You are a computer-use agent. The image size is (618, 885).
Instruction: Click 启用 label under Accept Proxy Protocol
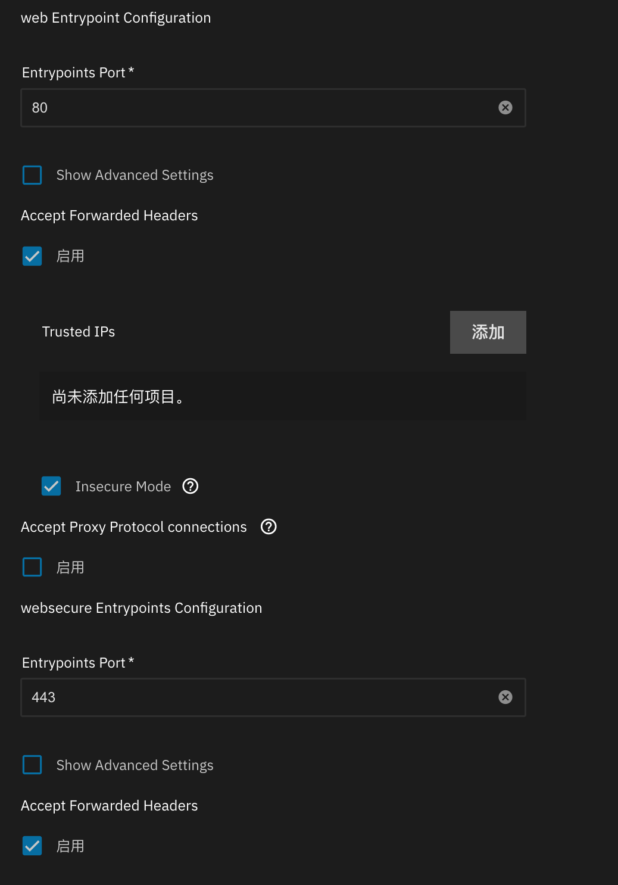click(70, 568)
